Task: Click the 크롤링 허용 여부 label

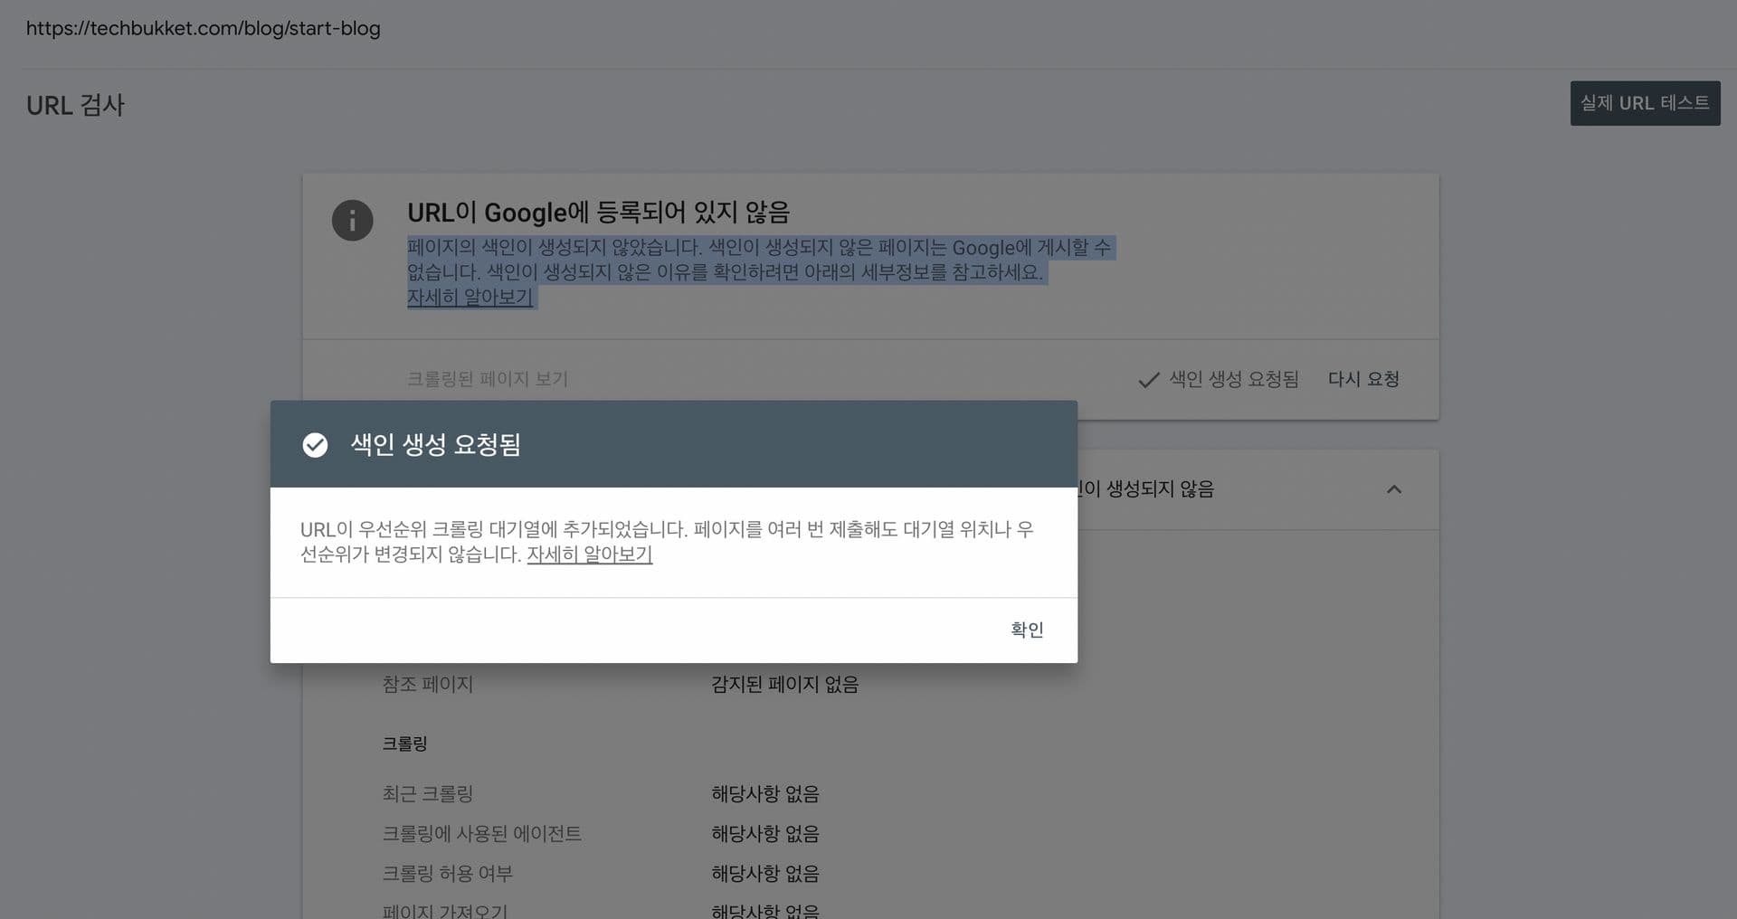Action: click(447, 873)
